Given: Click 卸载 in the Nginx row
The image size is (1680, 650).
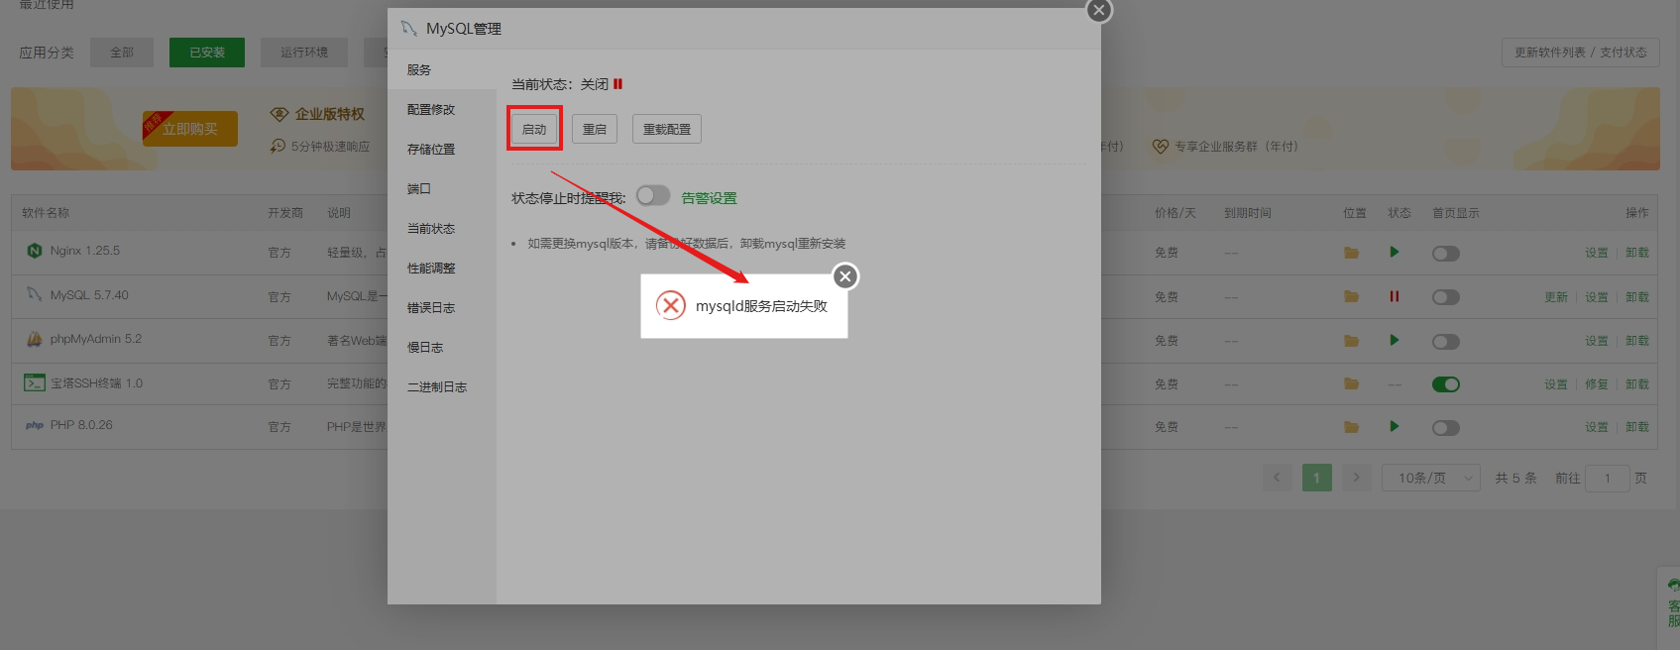Looking at the screenshot, I should click(1637, 253).
